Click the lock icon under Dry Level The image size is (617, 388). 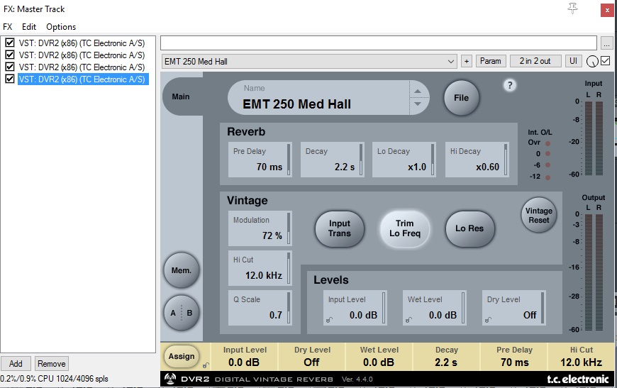click(x=488, y=320)
